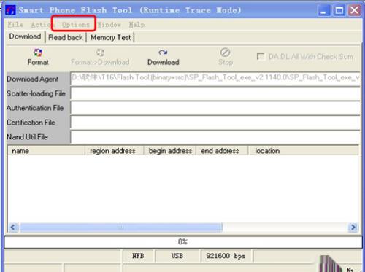Click the Certification File path field
Screen dimensions: 365x272
[215, 123]
